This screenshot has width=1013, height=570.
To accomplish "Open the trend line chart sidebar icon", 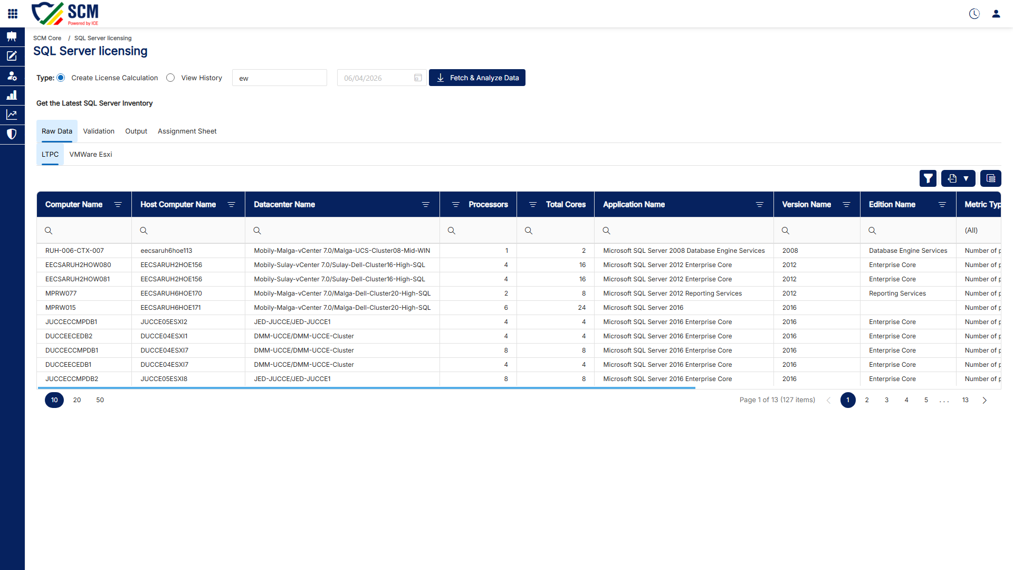I will coord(12,115).
